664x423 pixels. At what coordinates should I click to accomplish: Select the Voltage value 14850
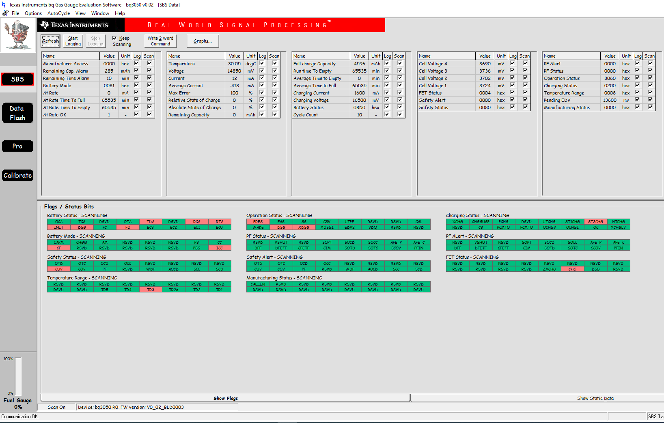234,71
